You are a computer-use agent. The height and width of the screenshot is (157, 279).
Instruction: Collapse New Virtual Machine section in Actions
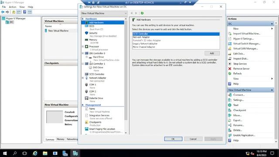coord(272,90)
